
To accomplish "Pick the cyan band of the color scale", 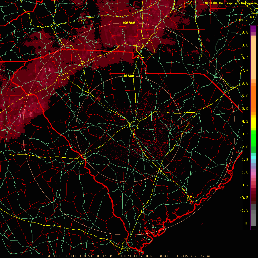I will pyautogui.click(x=253, y=158).
